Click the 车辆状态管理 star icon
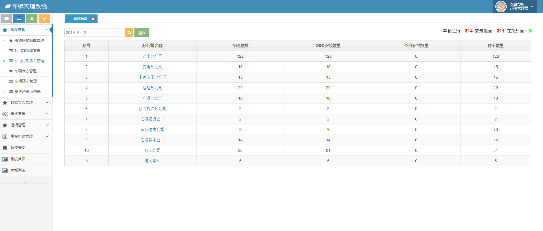Image resolution: width=543 pixels, height=231 pixels. click(11, 71)
